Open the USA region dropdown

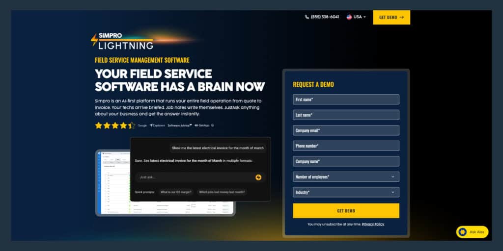pyautogui.click(x=356, y=17)
